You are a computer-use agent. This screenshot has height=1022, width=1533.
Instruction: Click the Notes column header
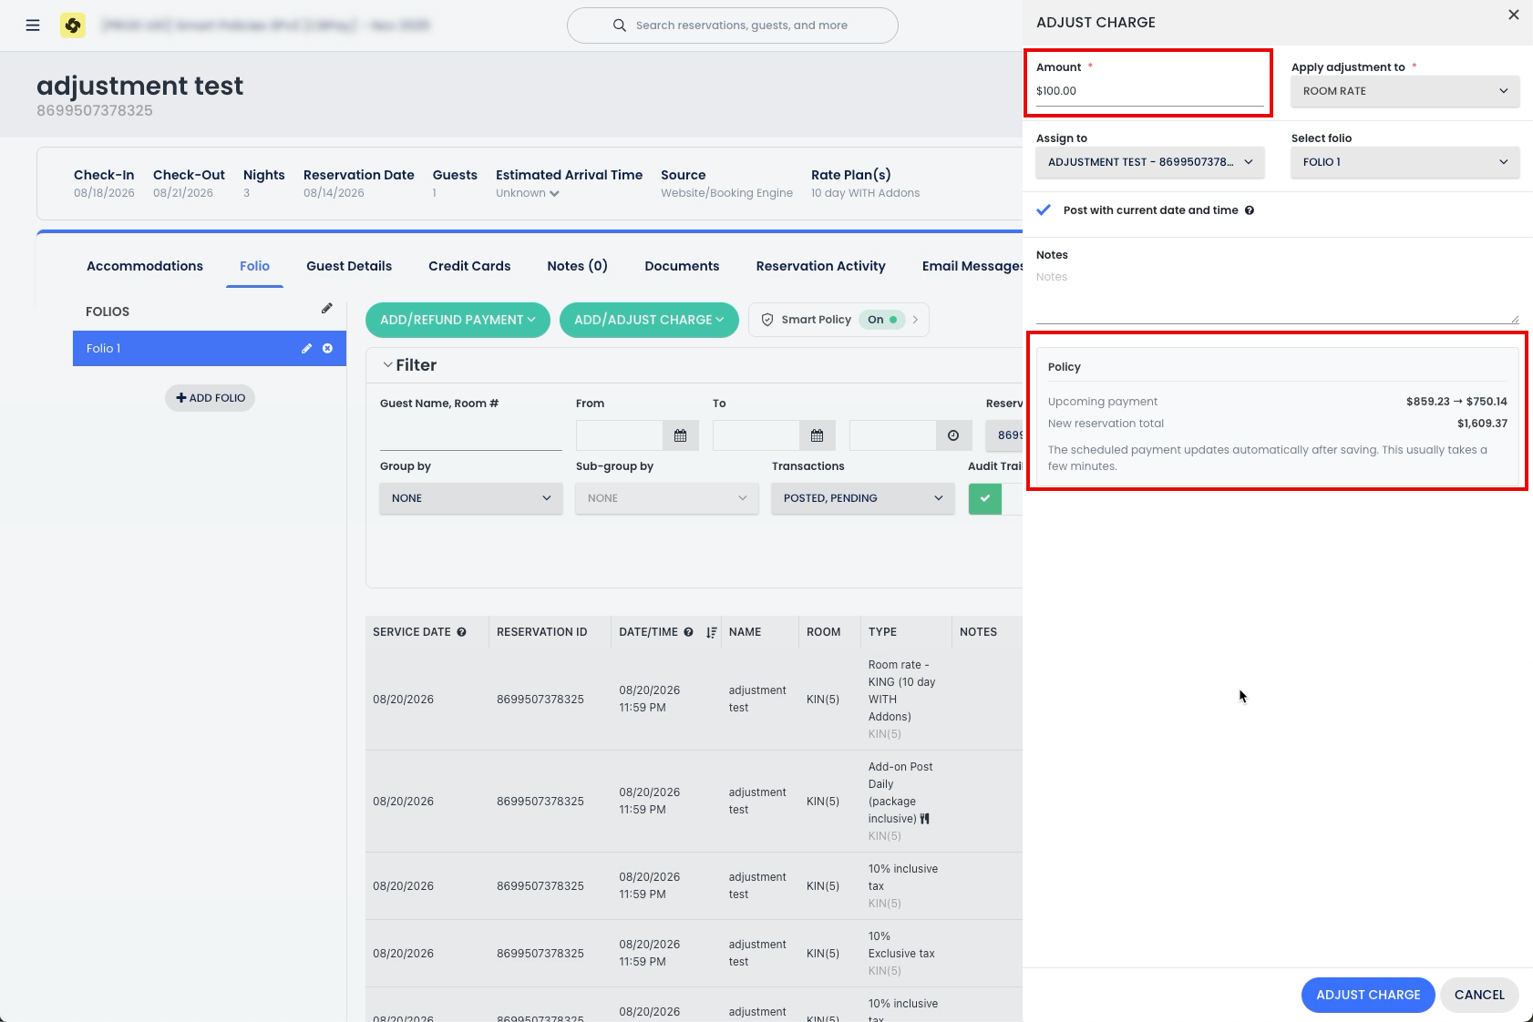click(978, 632)
